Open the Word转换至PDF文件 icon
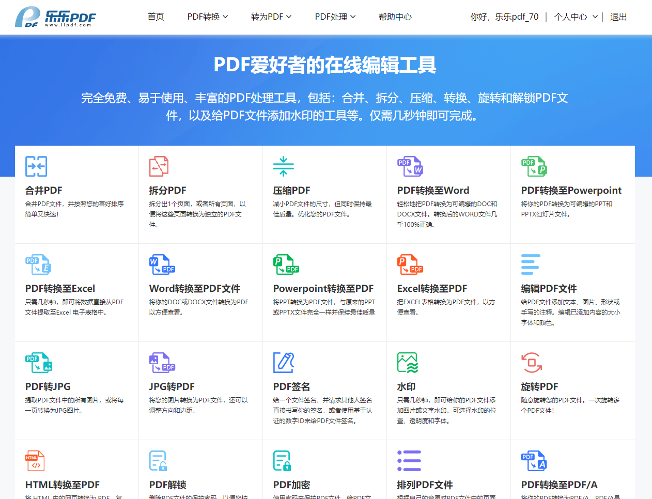This screenshot has height=499, width=652. point(162,264)
